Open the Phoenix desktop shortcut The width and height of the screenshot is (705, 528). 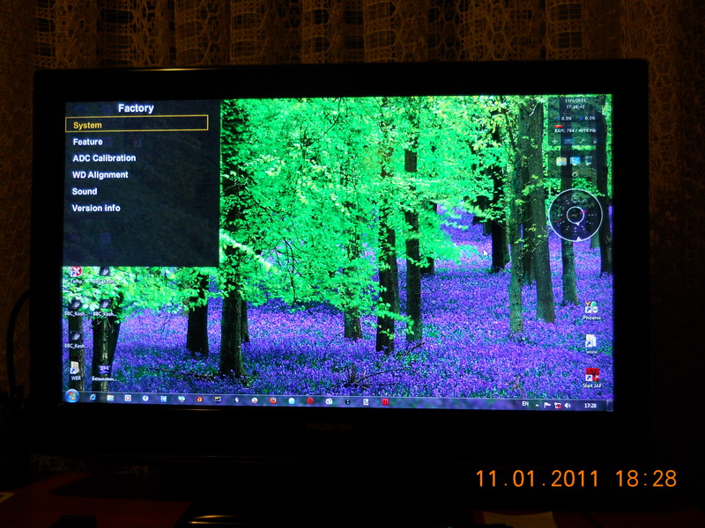[591, 309]
